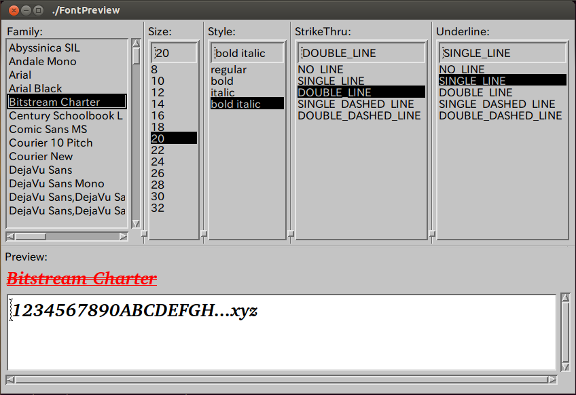Select bold italic in Style list
This screenshot has width=576, height=395.
coord(247,104)
